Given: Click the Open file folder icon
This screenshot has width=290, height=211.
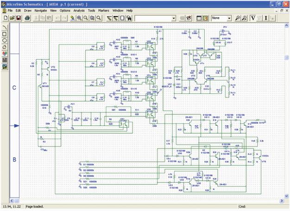Looking at the screenshot, I should pos(11,18).
